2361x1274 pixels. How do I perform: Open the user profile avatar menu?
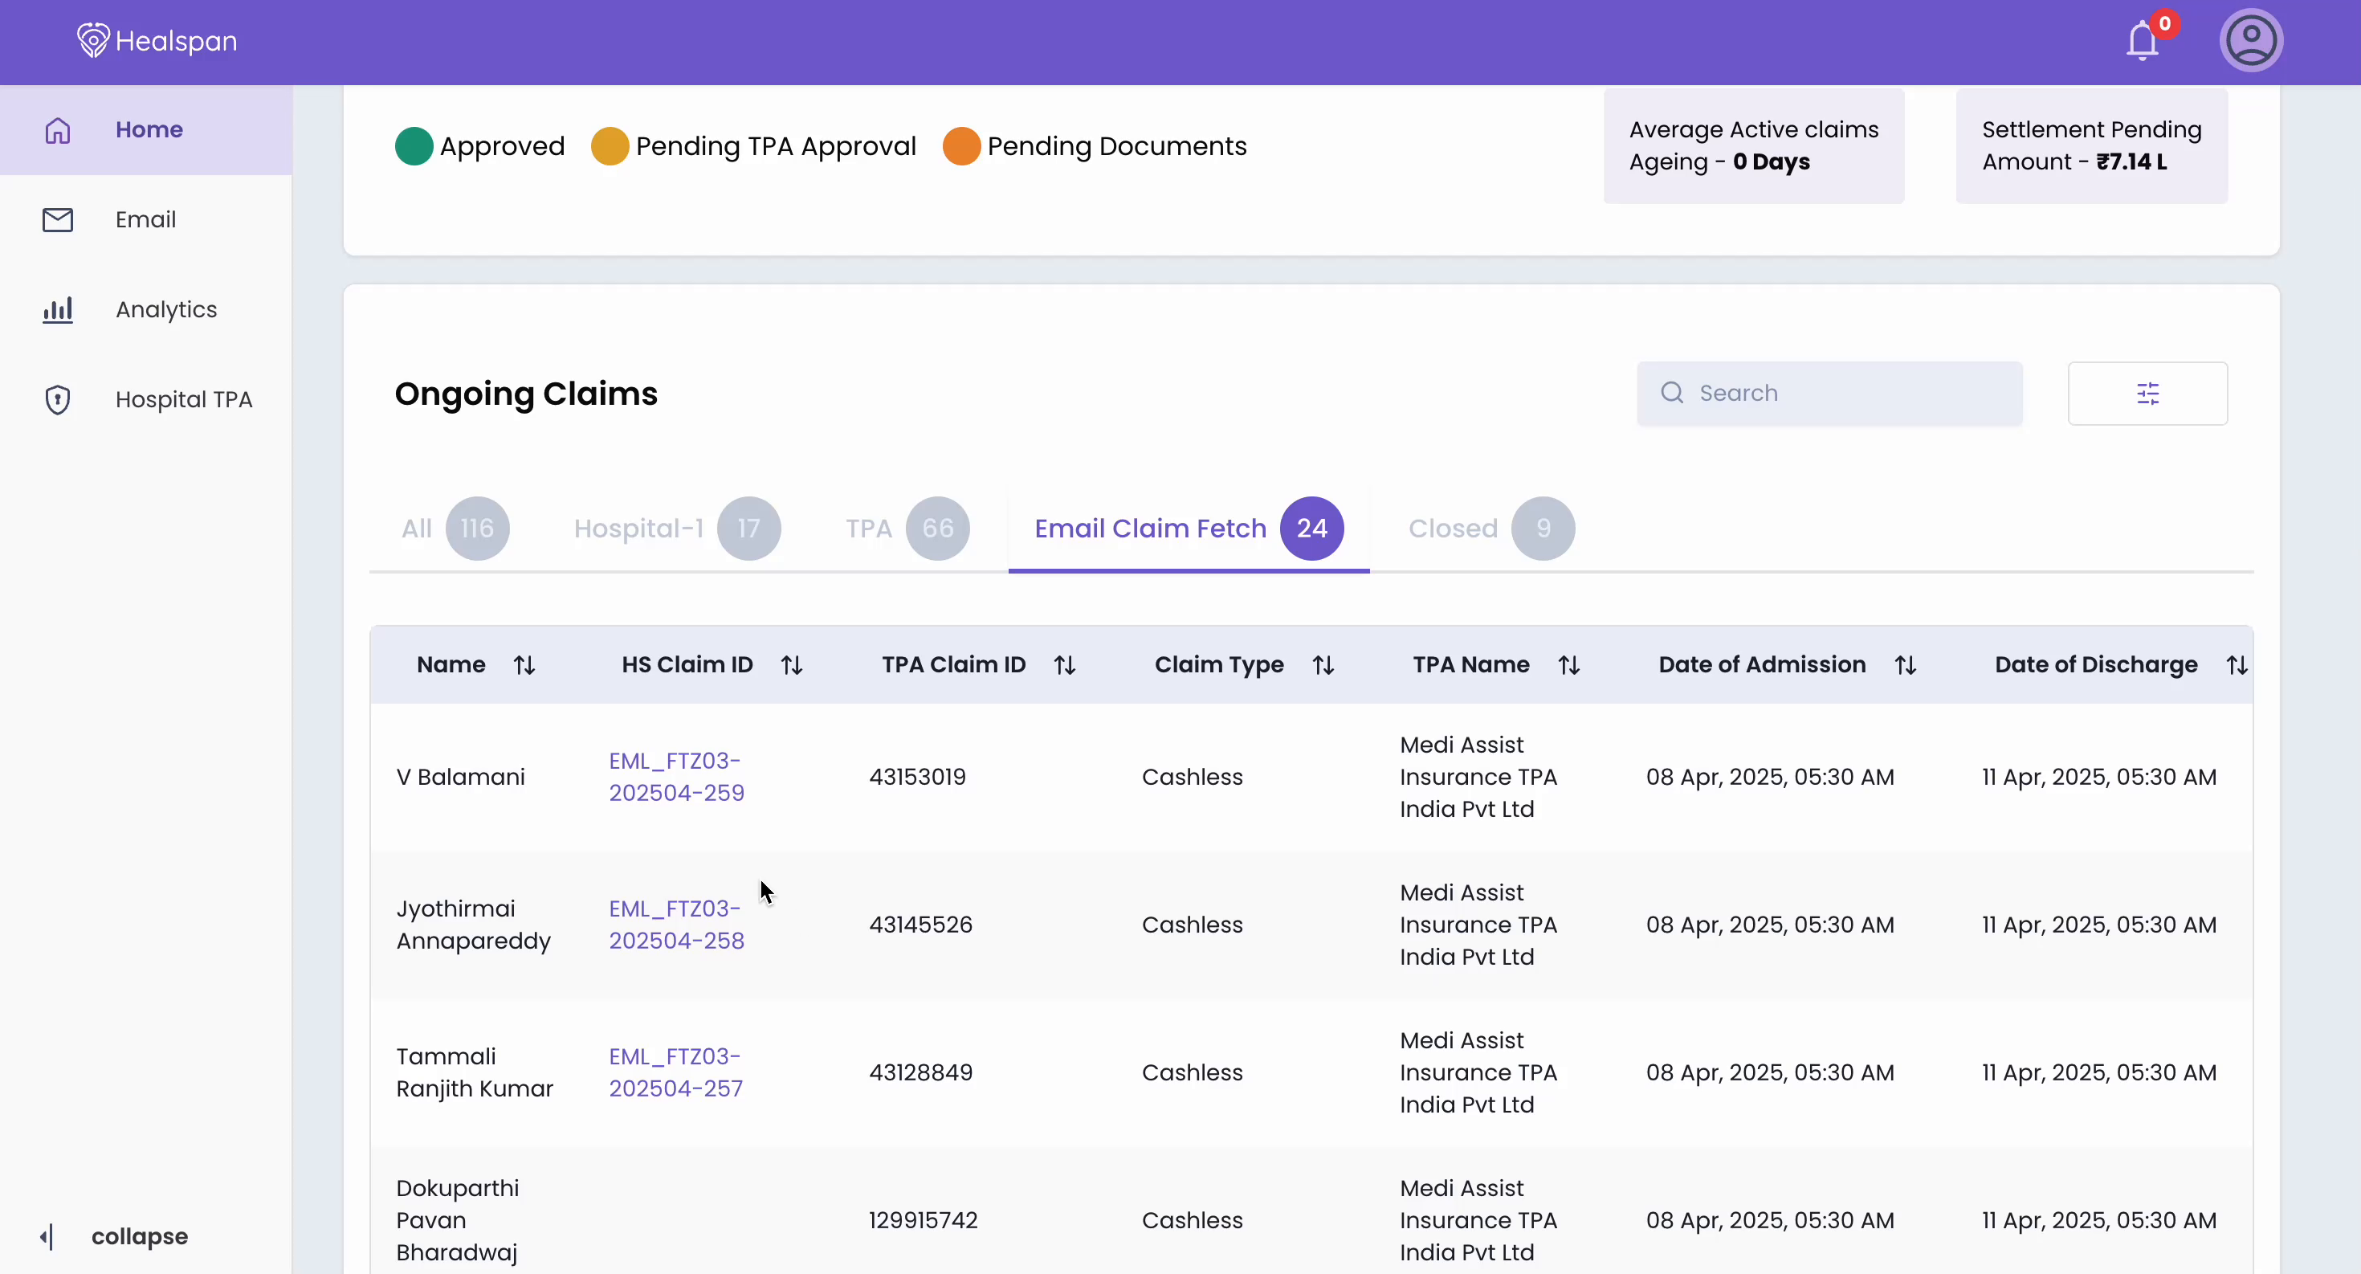point(2252,40)
